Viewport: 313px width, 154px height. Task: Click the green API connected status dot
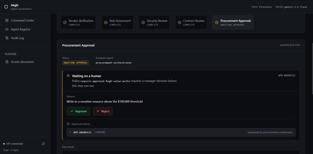pos(4,144)
